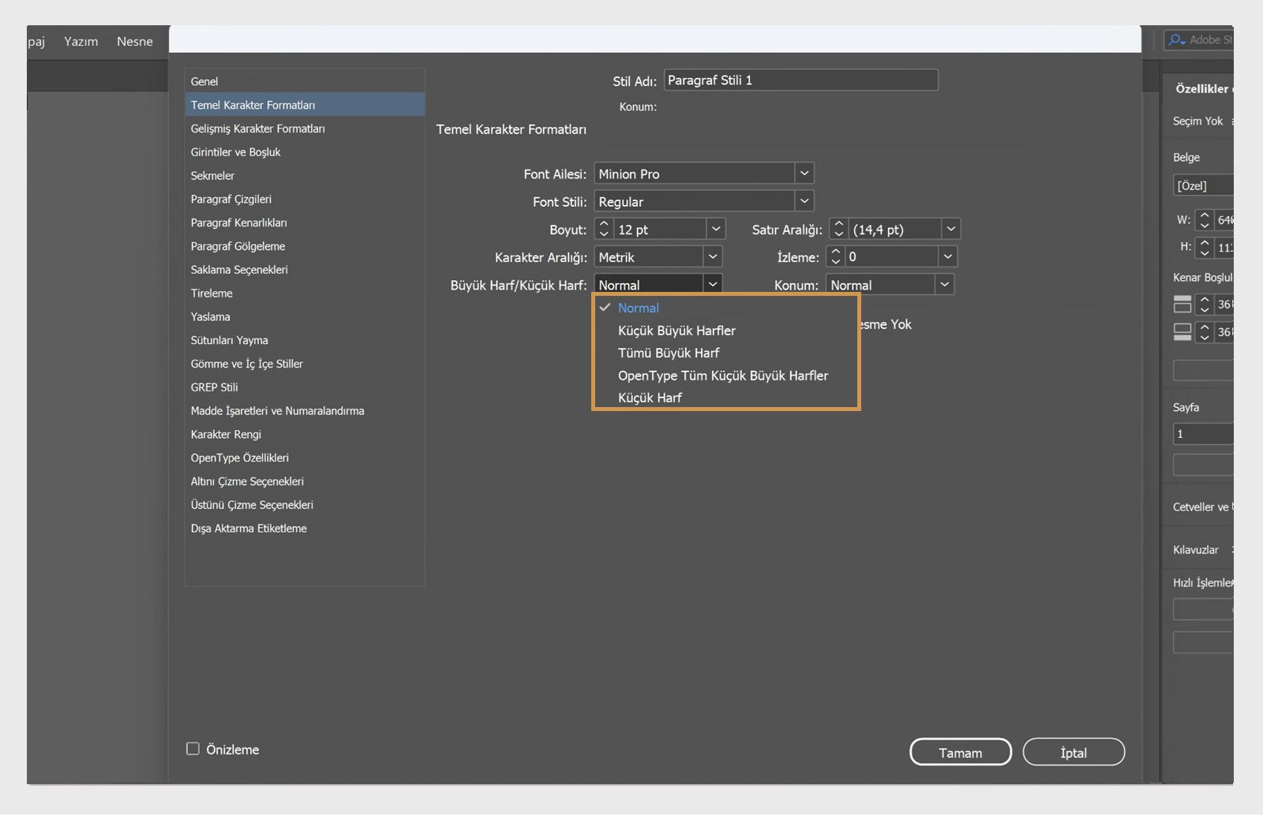Click the Boyut field showing 12 pt
Viewport: 1263px width, 815px height.
coord(659,229)
